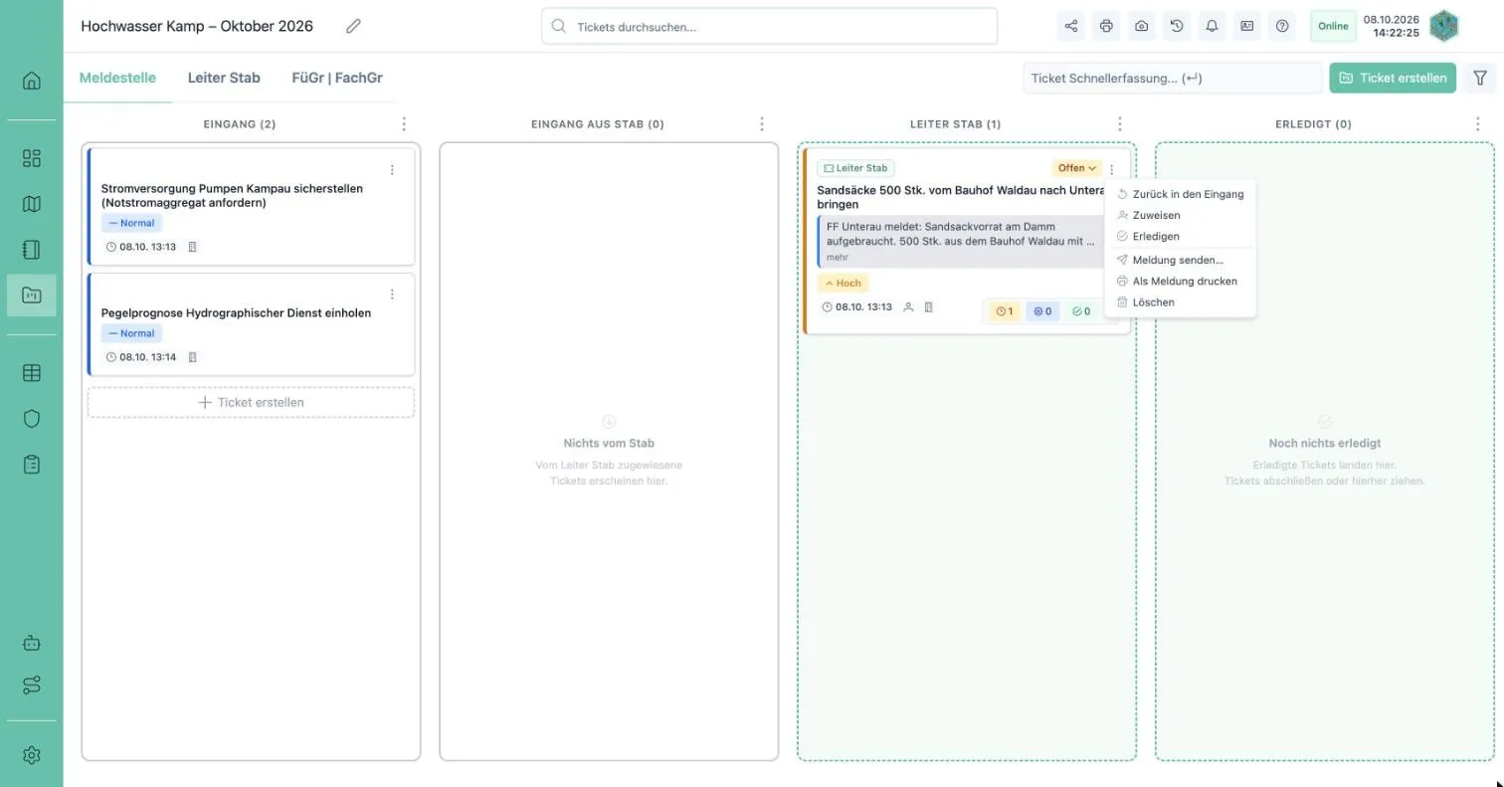
Task: Edit board title with pencil icon
Action: coord(353,27)
